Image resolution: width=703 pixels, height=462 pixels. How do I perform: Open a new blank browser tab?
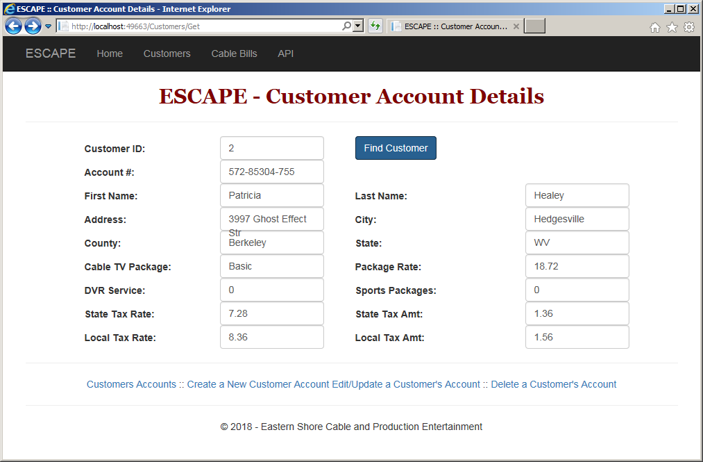coord(535,26)
